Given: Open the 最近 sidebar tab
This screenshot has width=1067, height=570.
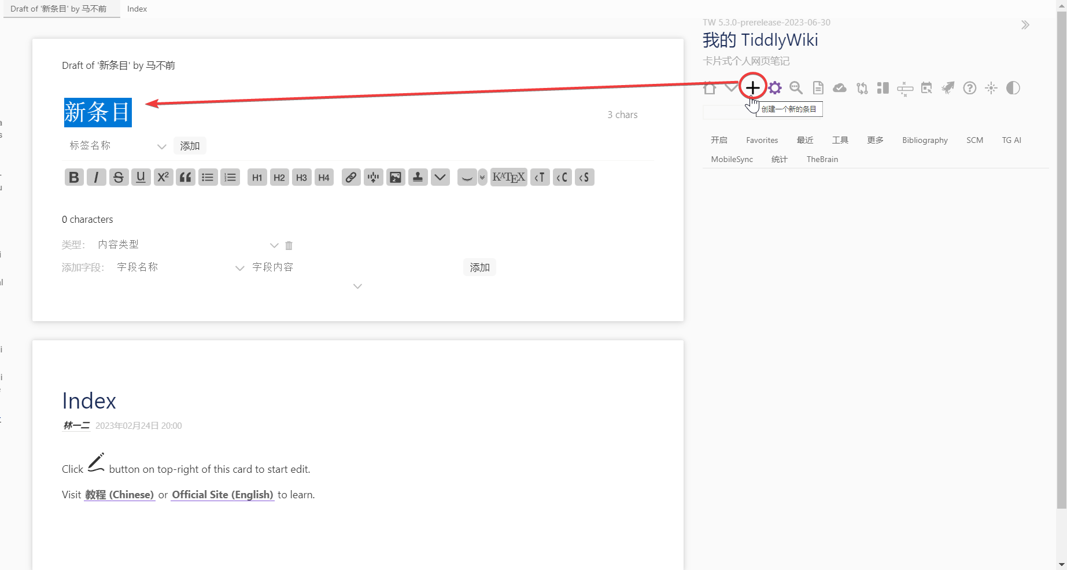Looking at the screenshot, I should pyautogui.click(x=805, y=140).
